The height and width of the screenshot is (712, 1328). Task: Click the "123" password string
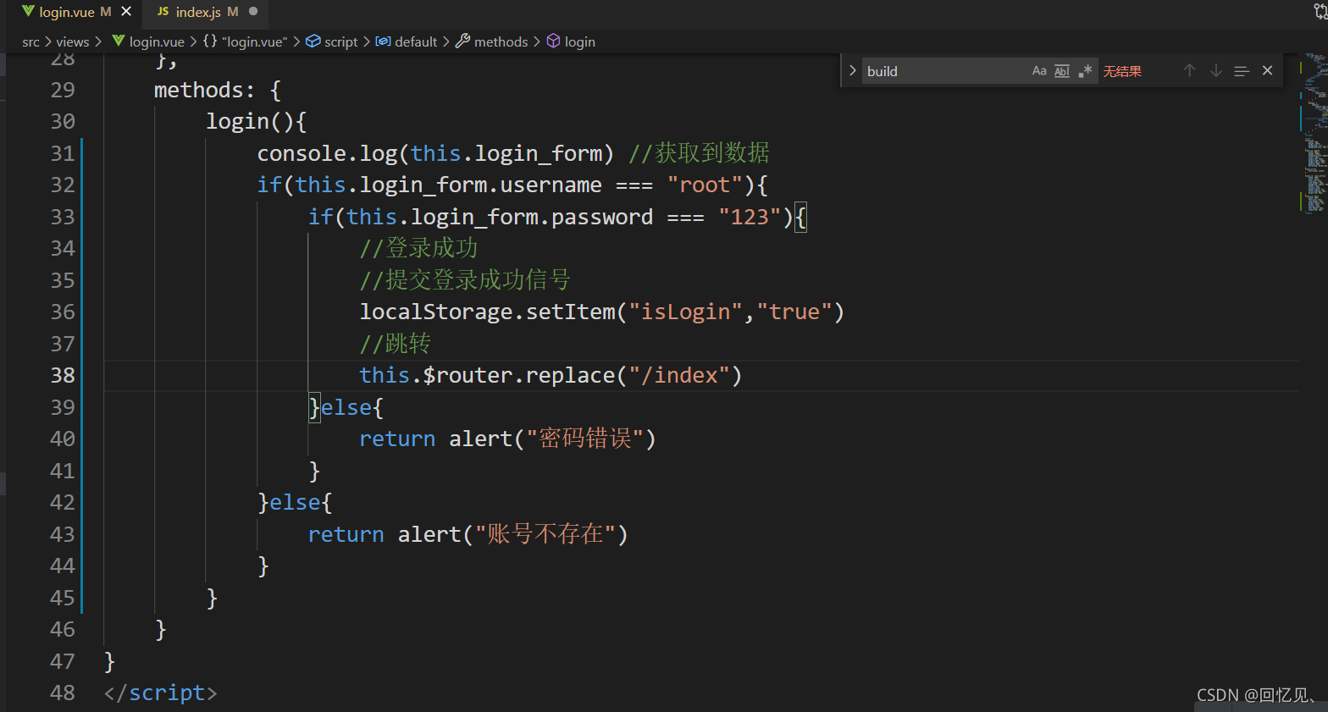[750, 217]
